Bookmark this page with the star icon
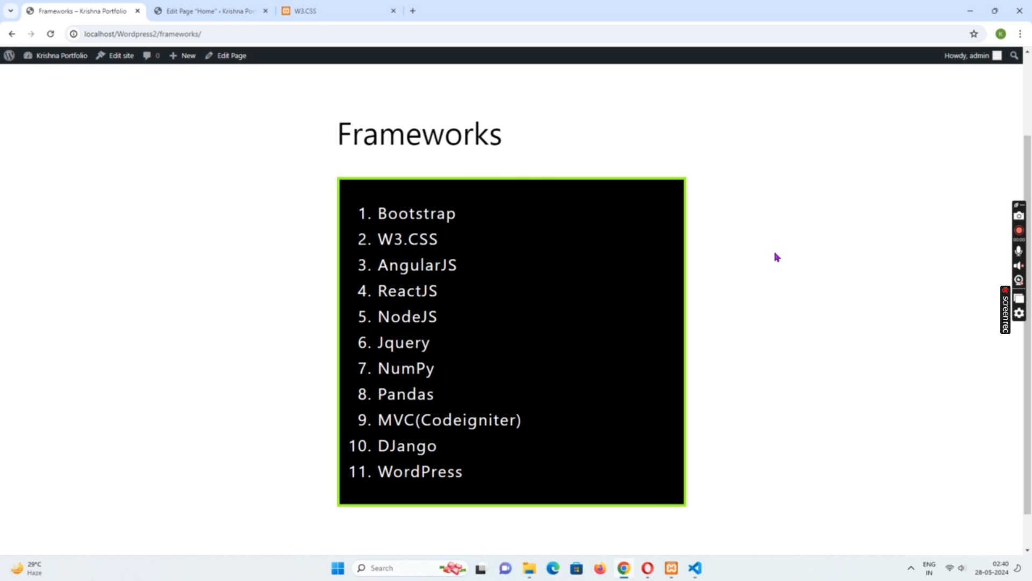 pyautogui.click(x=974, y=34)
